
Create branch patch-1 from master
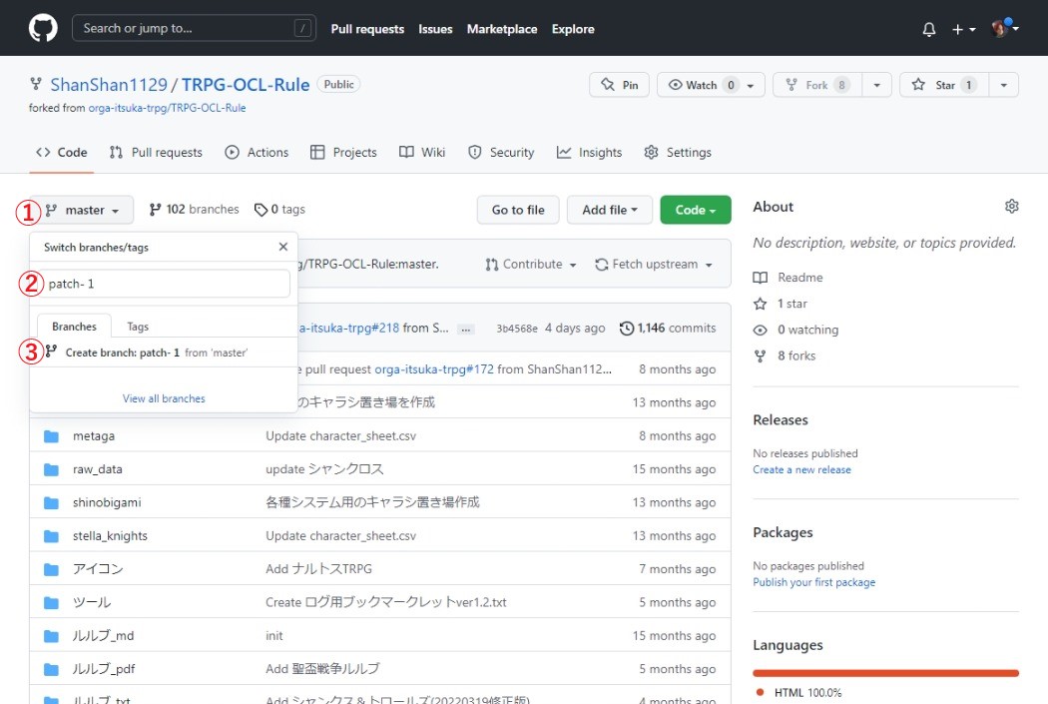[x=164, y=352]
